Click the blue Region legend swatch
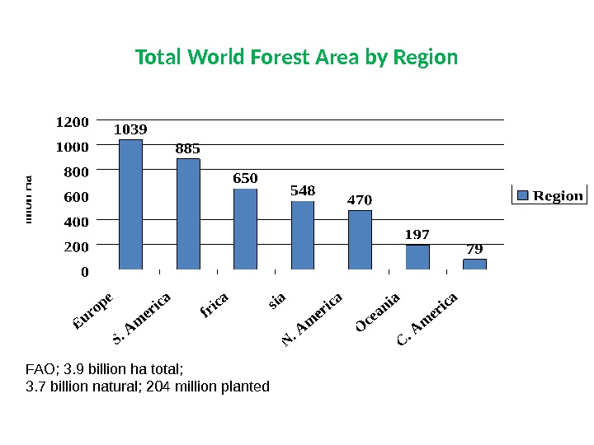 523,195
